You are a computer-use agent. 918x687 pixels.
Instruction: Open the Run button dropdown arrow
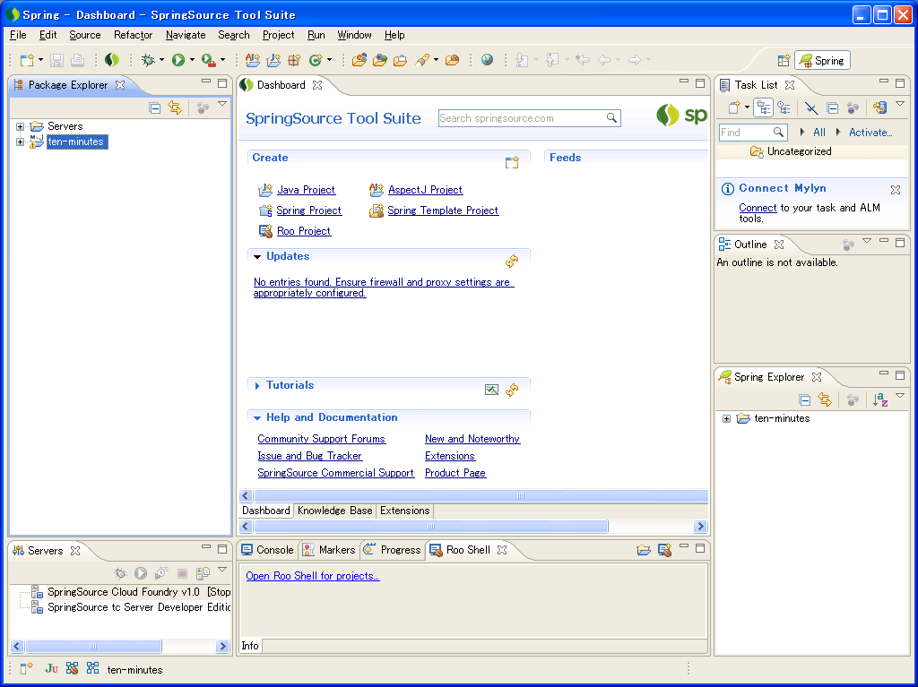[x=192, y=60]
